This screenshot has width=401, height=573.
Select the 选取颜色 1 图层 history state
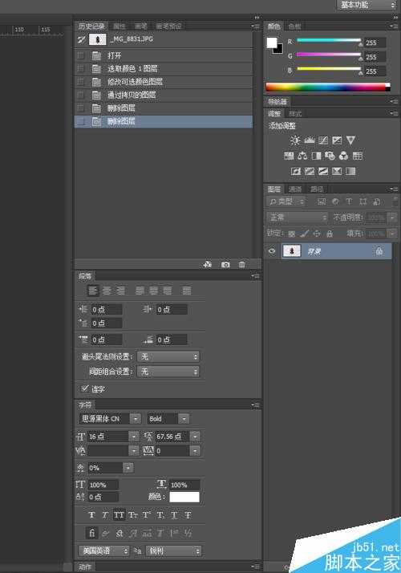tap(164, 69)
